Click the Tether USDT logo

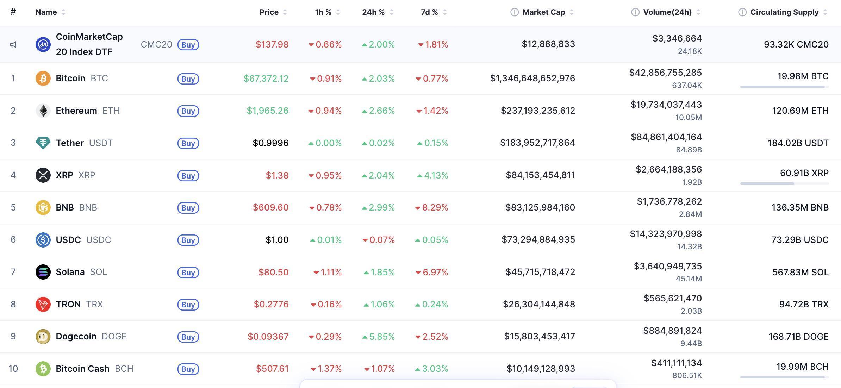click(43, 143)
